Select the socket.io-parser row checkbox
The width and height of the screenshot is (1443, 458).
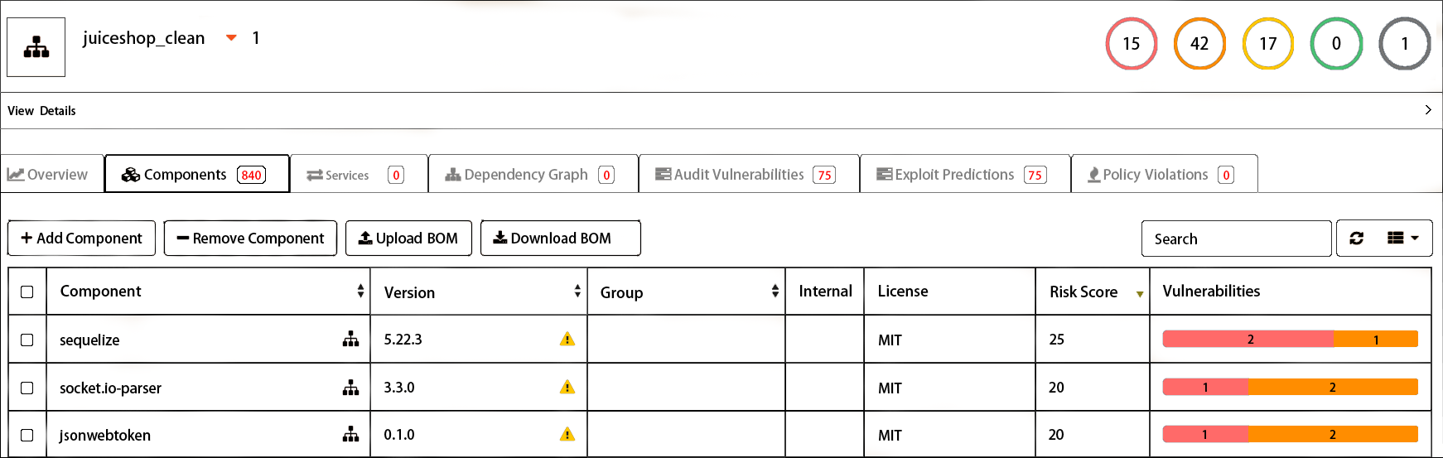tap(27, 388)
